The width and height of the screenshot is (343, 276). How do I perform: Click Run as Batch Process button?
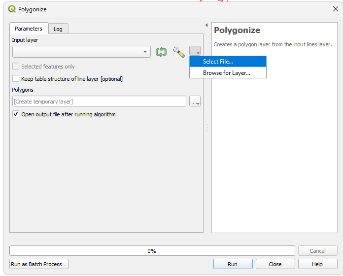pos(39,264)
